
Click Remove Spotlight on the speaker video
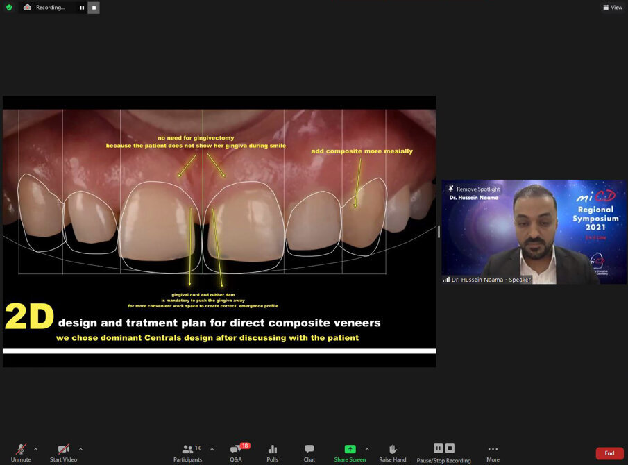click(x=474, y=189)
